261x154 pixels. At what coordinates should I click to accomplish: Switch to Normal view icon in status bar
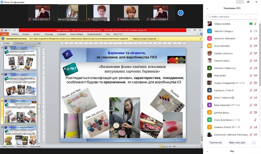[161, 147]
